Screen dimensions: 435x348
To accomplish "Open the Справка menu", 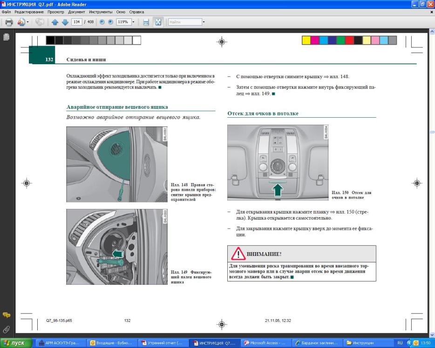I will 136,12.
